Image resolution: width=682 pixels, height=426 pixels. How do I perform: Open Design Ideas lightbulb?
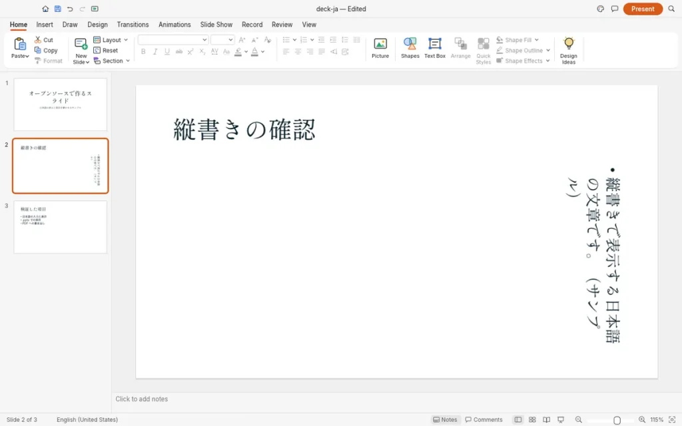click(569, 51)
